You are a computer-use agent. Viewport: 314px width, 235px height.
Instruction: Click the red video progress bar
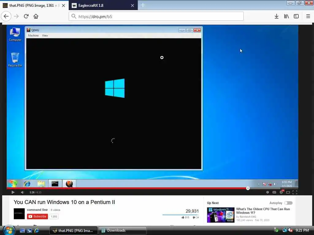pos(127,188)
